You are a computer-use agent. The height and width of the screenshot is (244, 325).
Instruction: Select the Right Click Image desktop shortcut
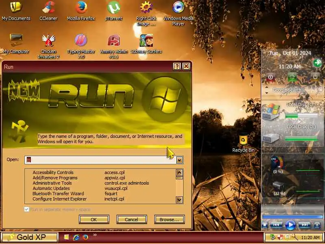[146, 13]
